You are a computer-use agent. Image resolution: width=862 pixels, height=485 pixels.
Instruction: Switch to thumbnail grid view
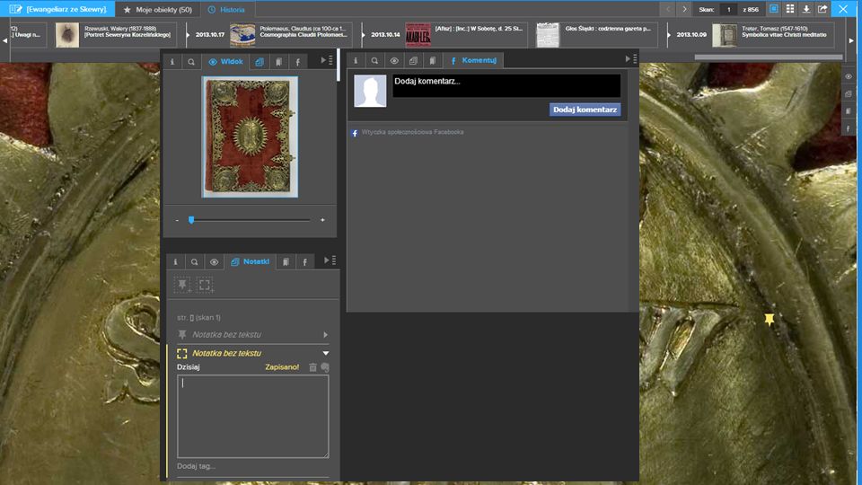[790, 9]
